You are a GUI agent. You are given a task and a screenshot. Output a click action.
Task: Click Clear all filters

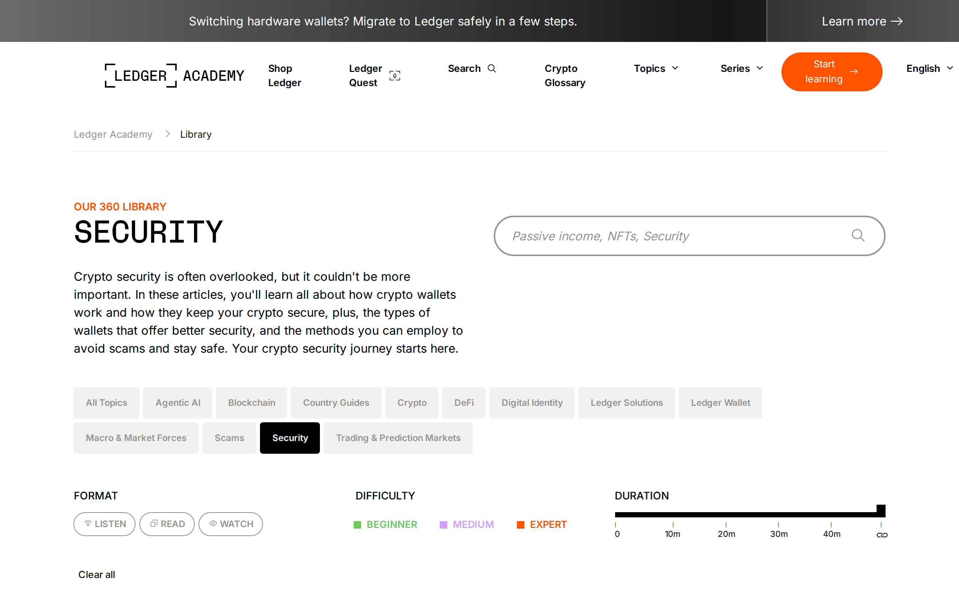point(97,574)
